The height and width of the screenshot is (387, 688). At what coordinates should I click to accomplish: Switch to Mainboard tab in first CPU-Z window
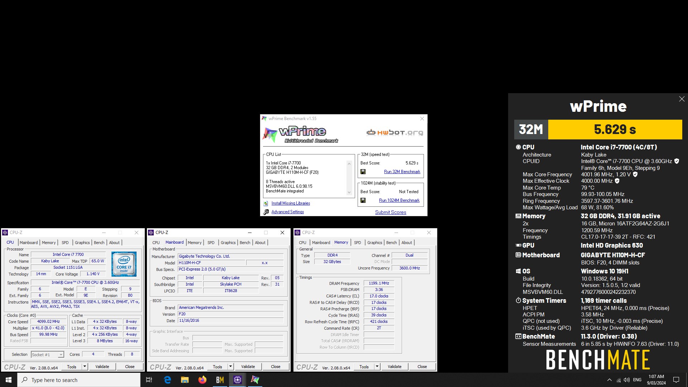pyautogui.click(x=29, y=243)
